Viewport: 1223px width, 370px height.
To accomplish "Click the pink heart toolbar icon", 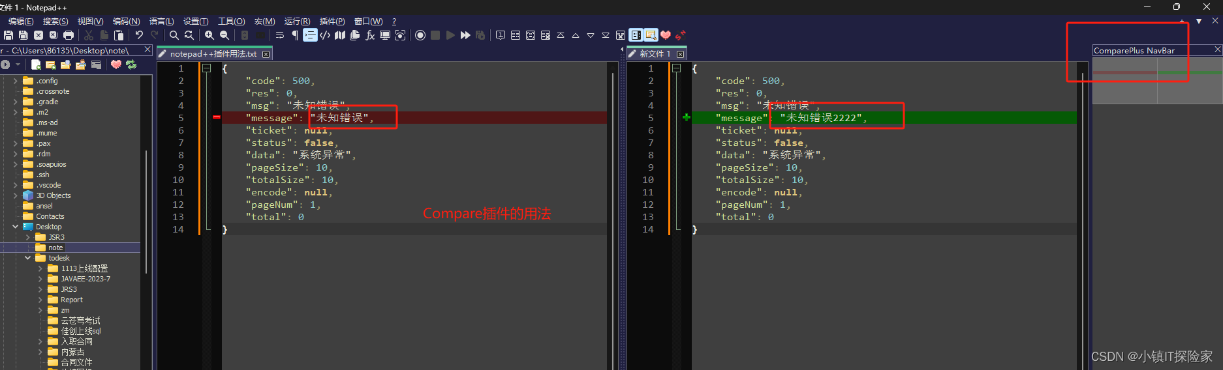I will 666,35.
